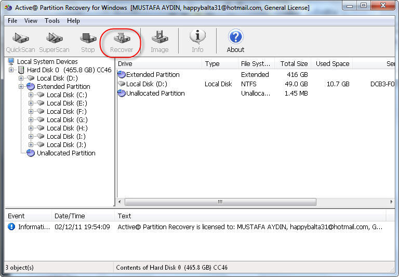This screenshot has width=399, height=277.
Task: Expand Local Disk (E:) node
Action: [x=31, y=103]
